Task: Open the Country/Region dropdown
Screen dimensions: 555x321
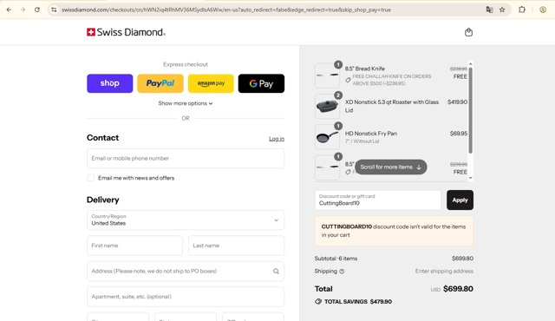Action: tap(186, 219)
